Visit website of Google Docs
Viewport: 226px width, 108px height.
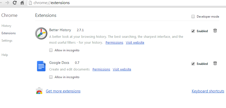[x=122, y=69]
